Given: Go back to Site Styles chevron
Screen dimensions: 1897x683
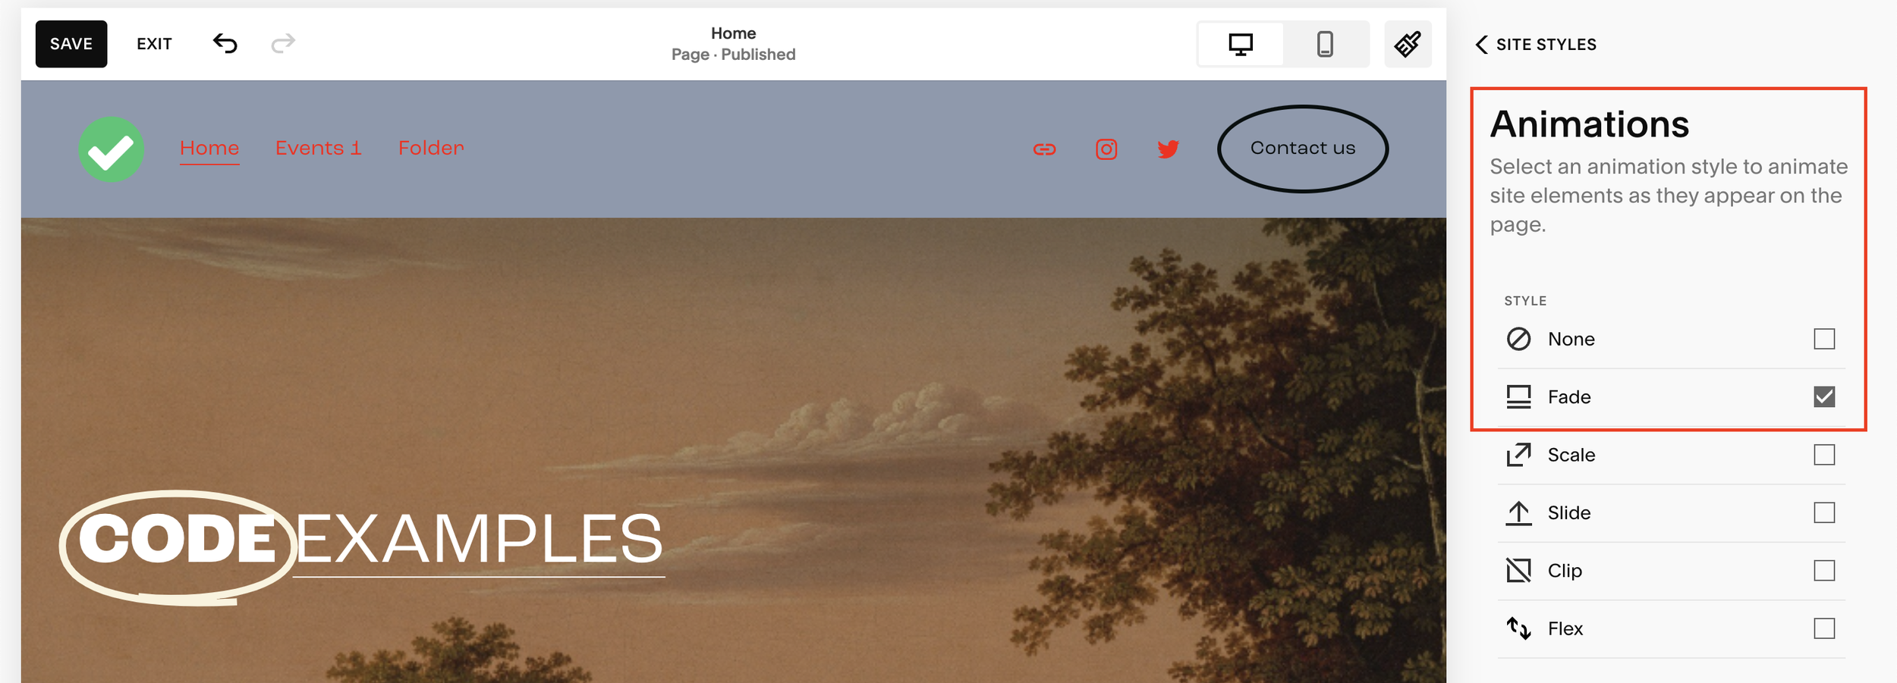Looking at the screenshot, I should [1481, 45].
